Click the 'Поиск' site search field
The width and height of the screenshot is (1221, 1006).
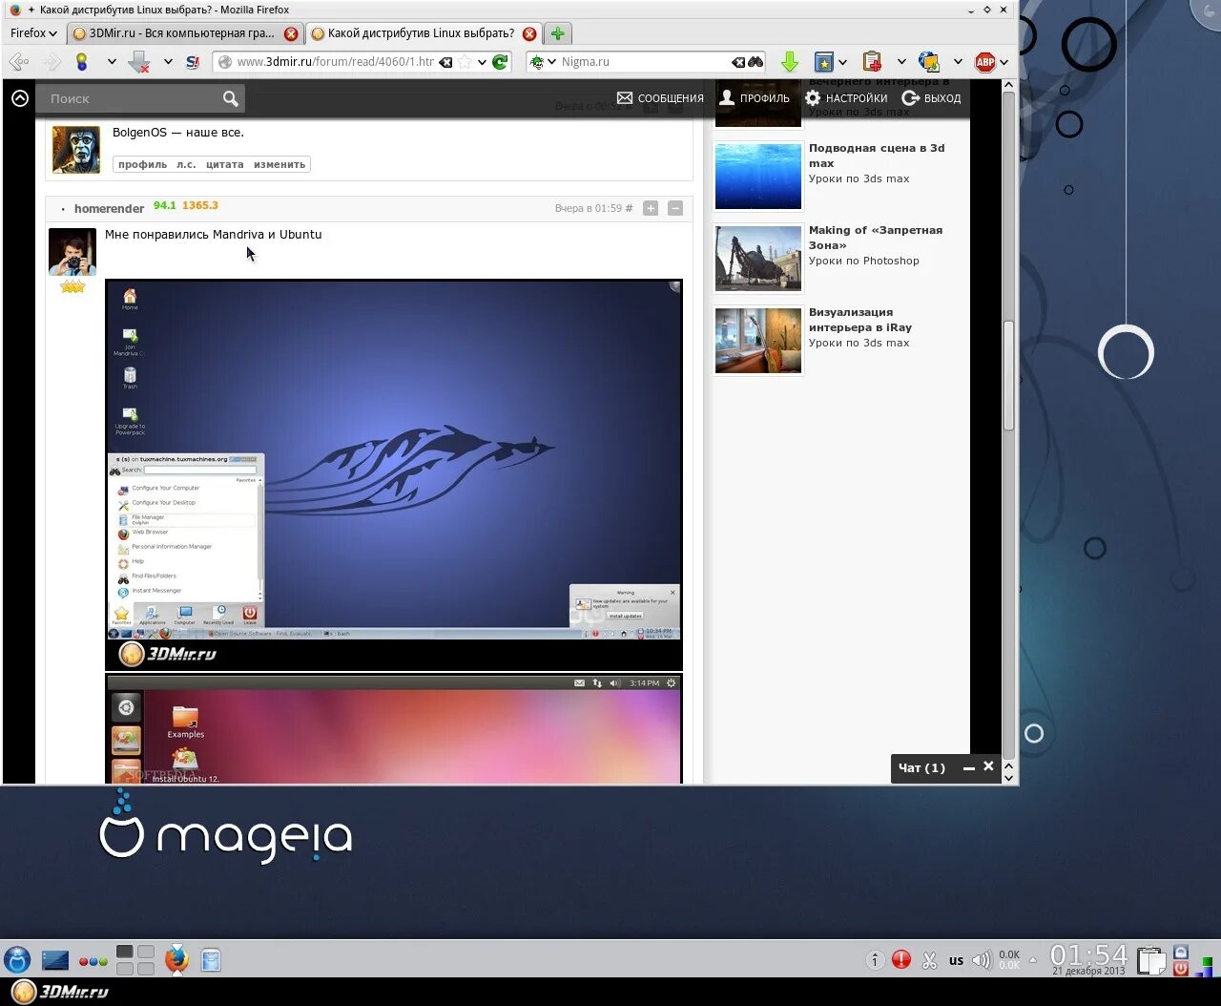(126, 98)
